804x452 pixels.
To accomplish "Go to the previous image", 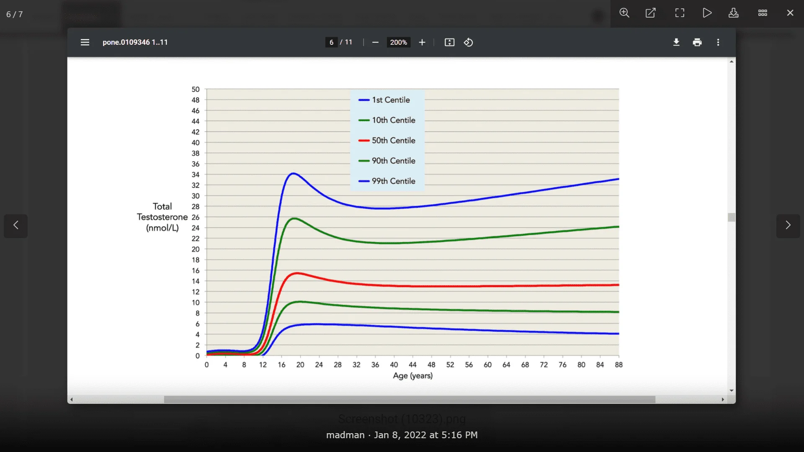I will coord(16,226).
